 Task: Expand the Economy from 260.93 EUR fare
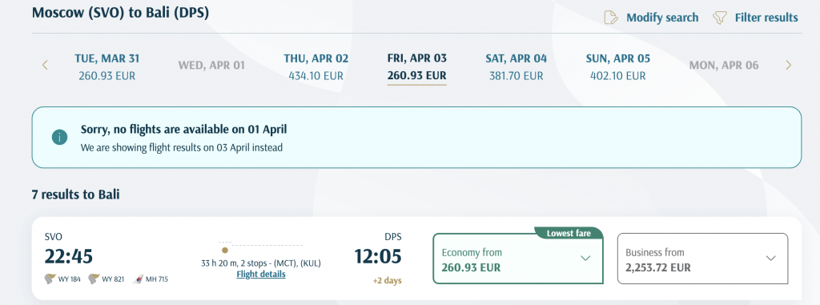coord(518,259)
